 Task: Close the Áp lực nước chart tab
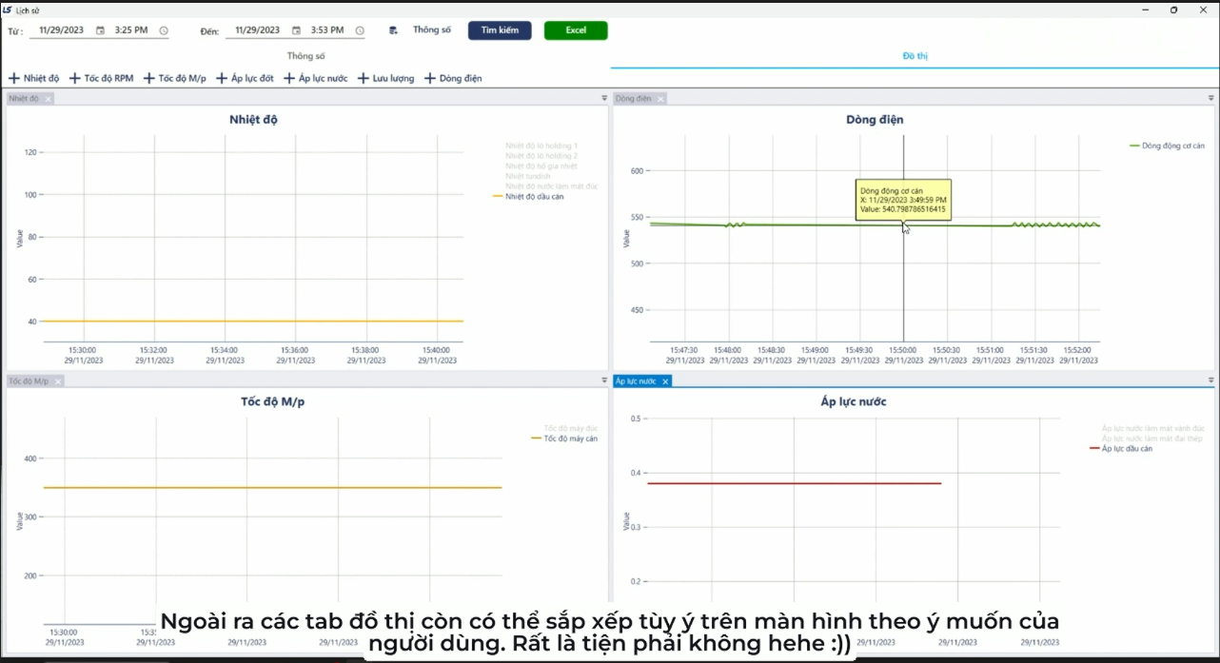click(665, 381)
